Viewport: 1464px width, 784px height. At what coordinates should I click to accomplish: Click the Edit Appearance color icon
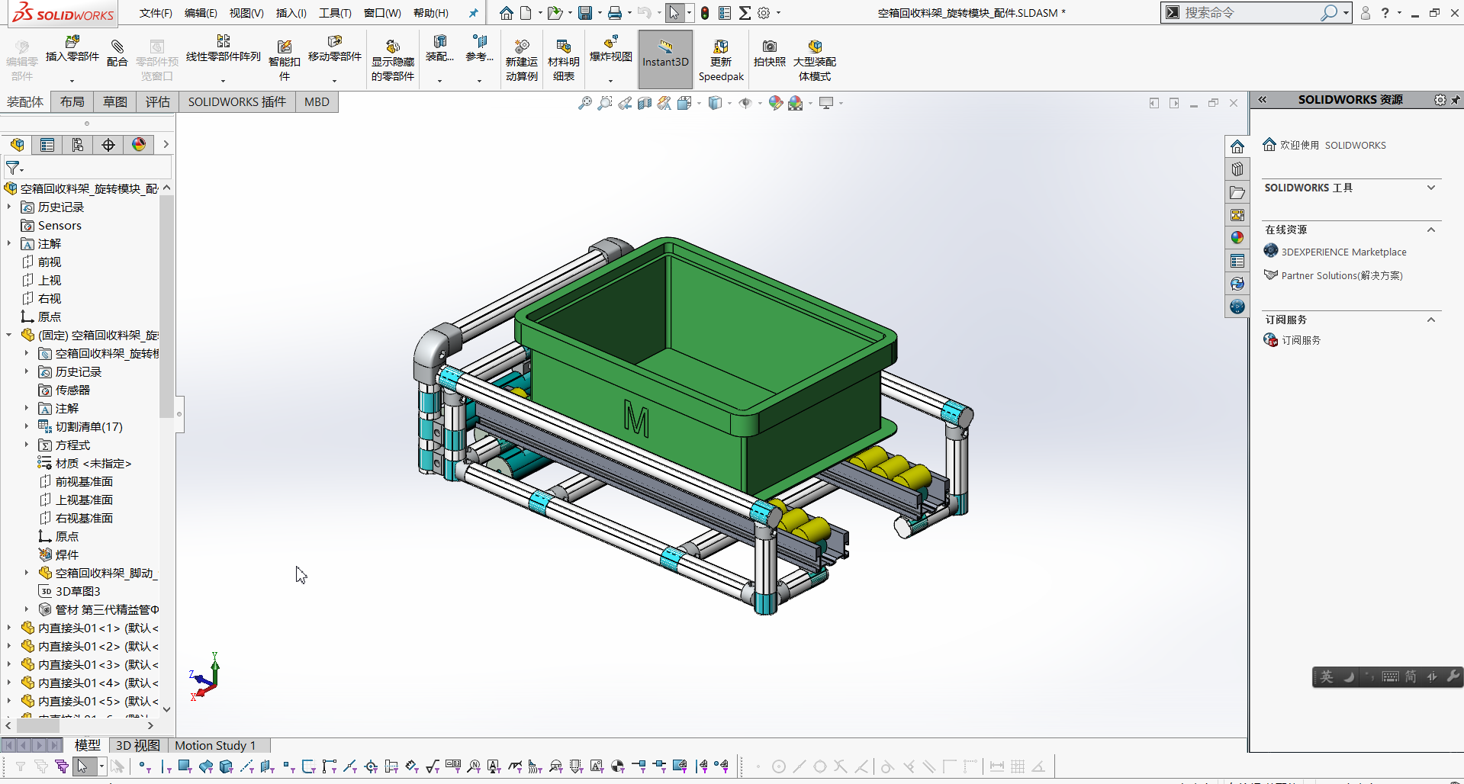point(776,103)
